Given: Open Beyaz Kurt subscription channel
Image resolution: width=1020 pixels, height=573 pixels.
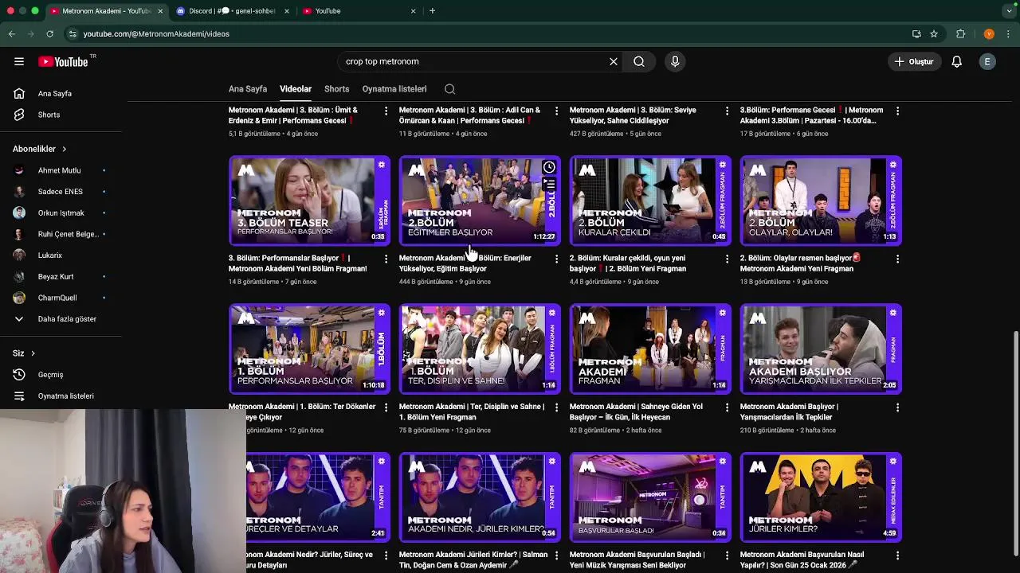Looking at the screenshot, I should (61, 277).
